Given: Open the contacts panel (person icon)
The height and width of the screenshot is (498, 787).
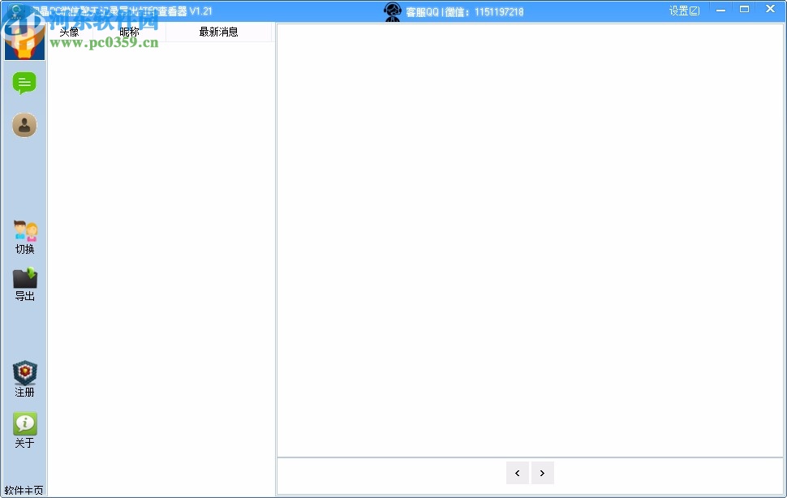Looking at the screenshot, I should click(24, 124).
